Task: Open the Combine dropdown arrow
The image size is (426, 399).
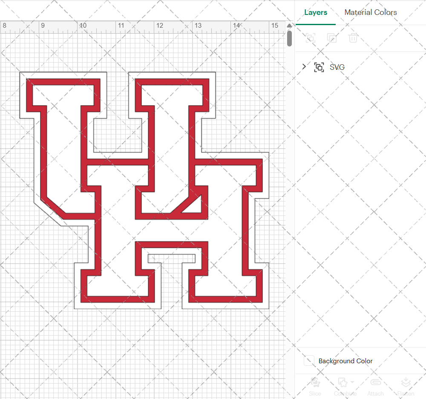Action: 352,382
